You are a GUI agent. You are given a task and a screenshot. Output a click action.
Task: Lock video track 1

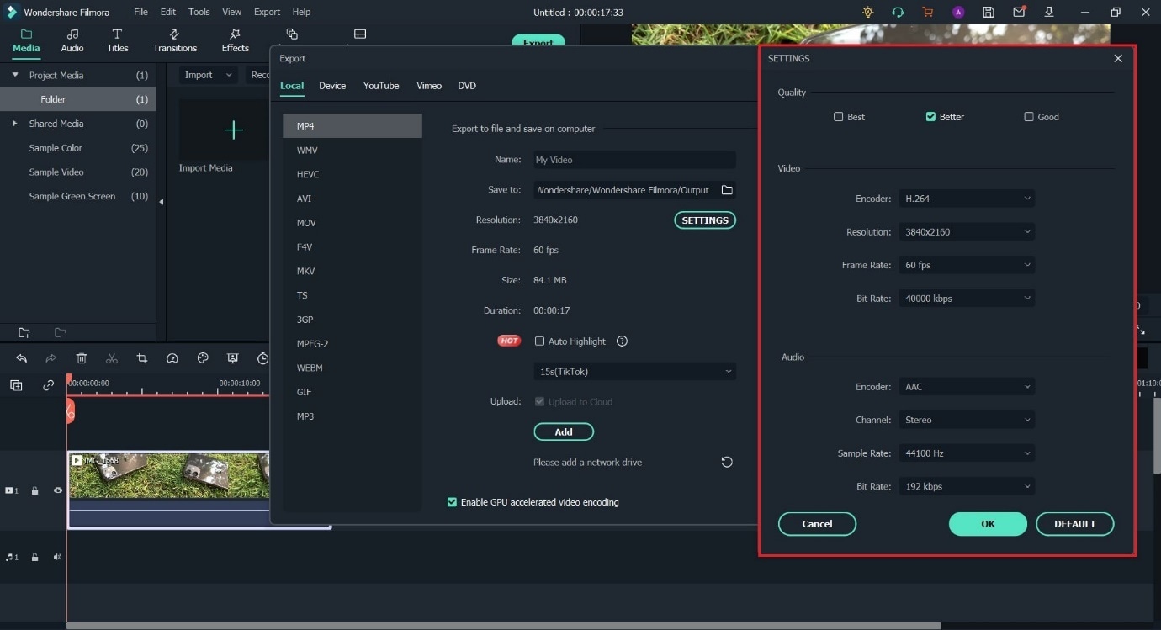coord(34,490)
